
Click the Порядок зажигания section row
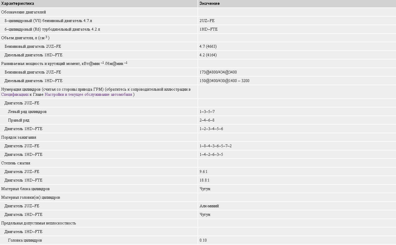19,137
